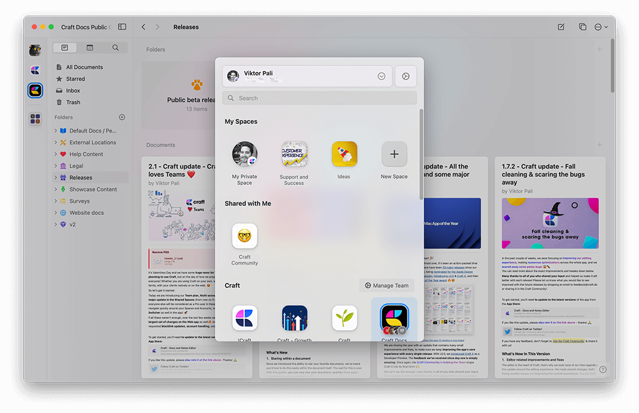Open 1.7.2 Craft update document
This screenshot has width=639, height=413.
tap(550, 267)
